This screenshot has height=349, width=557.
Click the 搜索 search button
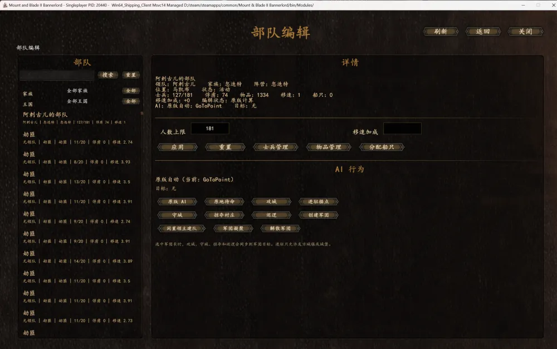108,75
